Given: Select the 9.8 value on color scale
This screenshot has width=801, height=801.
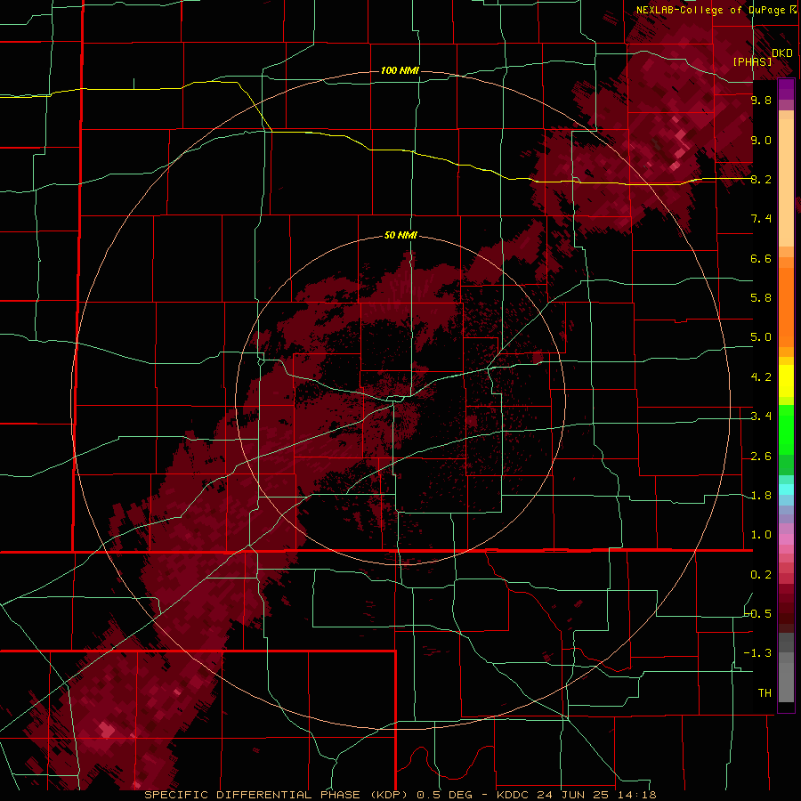Looking at the screenshot, I should 761,100.
